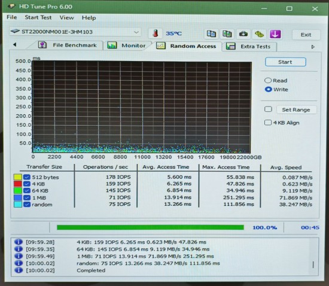329x286 pixels.
Task: Uncheck the 512 bytes transfer size
Action: (x=27, y=177)
